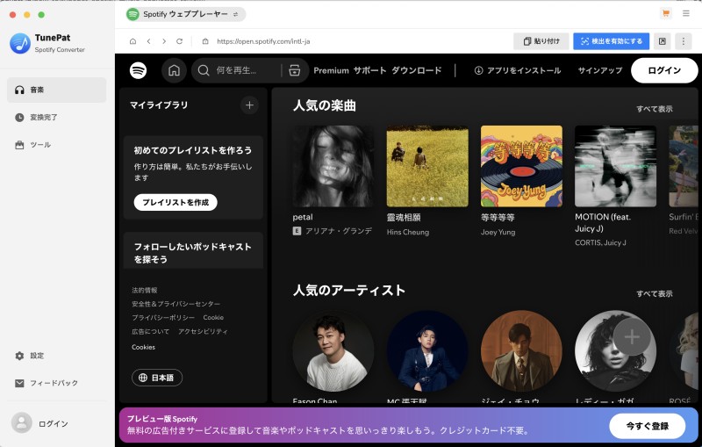The image size is (702, 447).
Task: Click the plus icon in マイライブラリ
Action: click(x=249, y=105)
